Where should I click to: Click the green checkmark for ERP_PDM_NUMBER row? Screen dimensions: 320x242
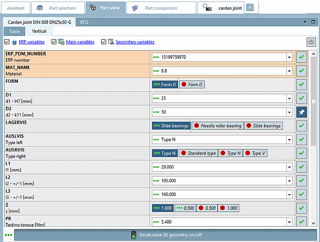click(x=301, y=57)
